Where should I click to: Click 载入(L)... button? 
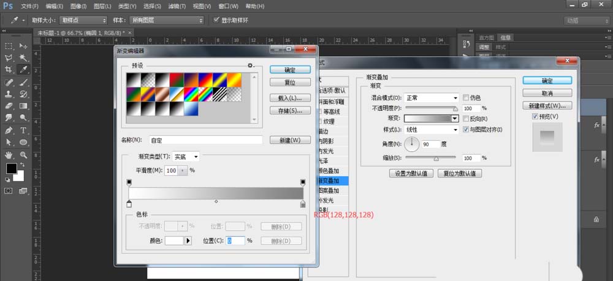tap(290, 98)
